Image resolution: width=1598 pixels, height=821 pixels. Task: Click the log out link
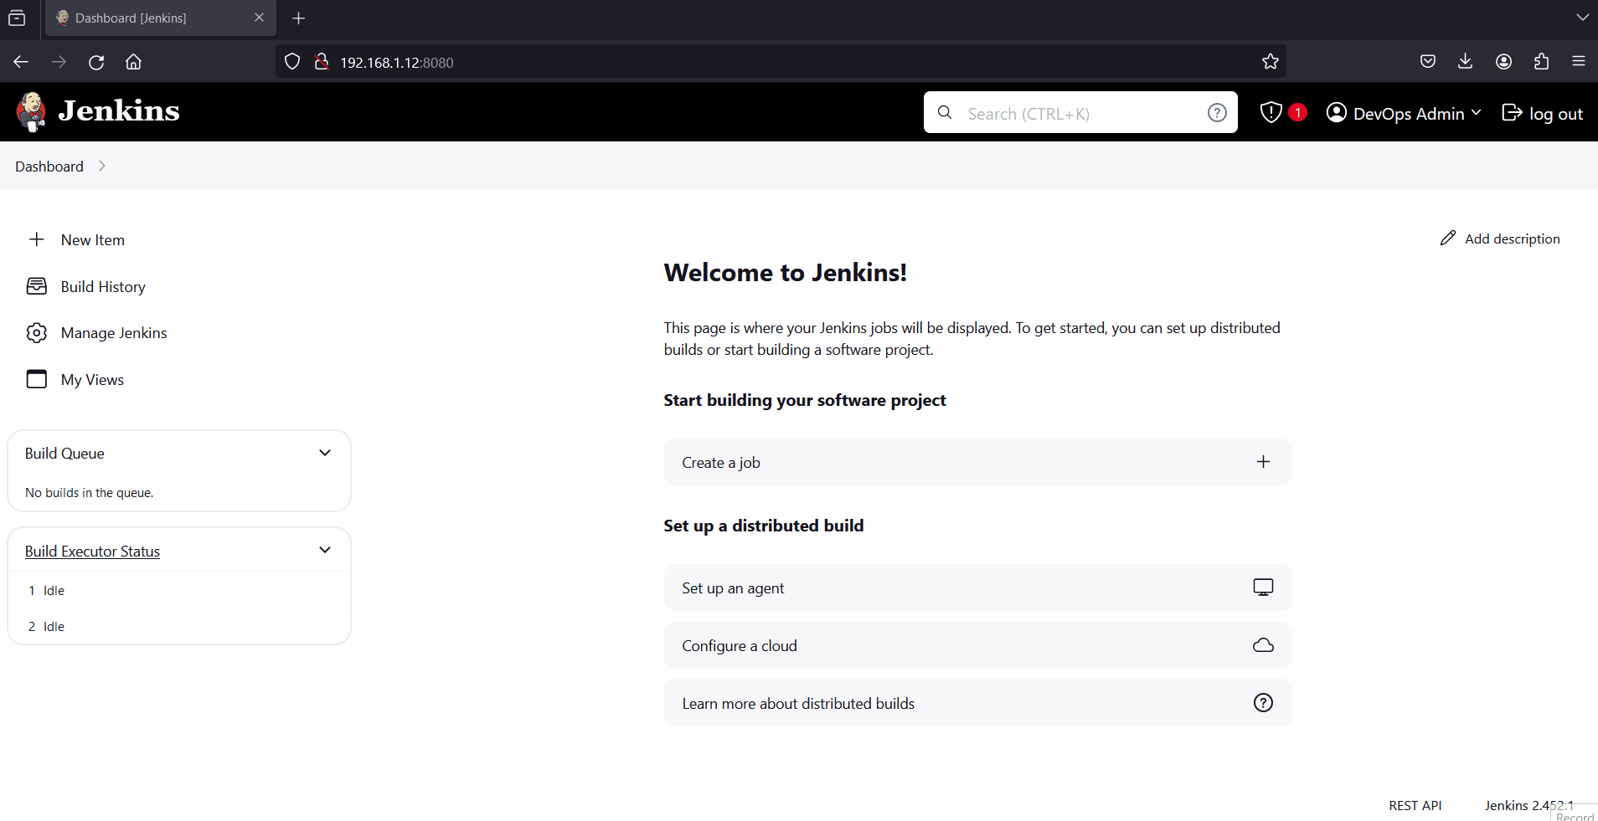[x=1543, y=113]
